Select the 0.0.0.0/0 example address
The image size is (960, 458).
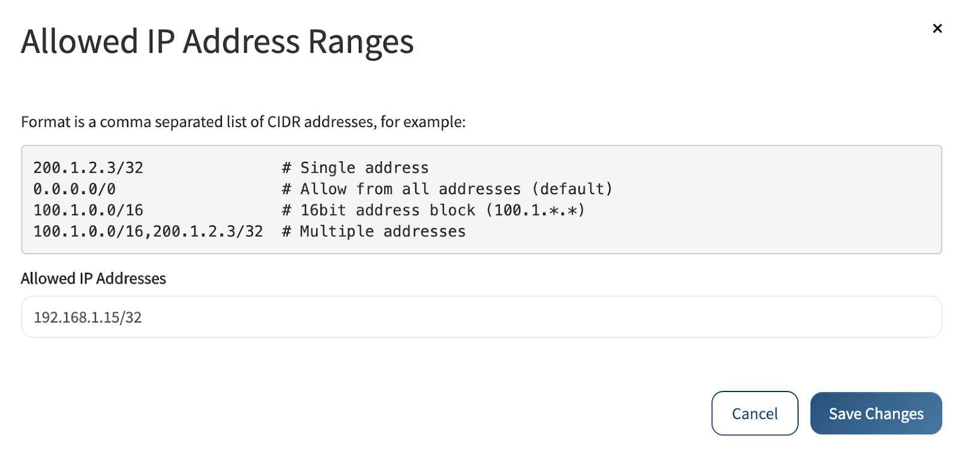click(x=74, y=189)
